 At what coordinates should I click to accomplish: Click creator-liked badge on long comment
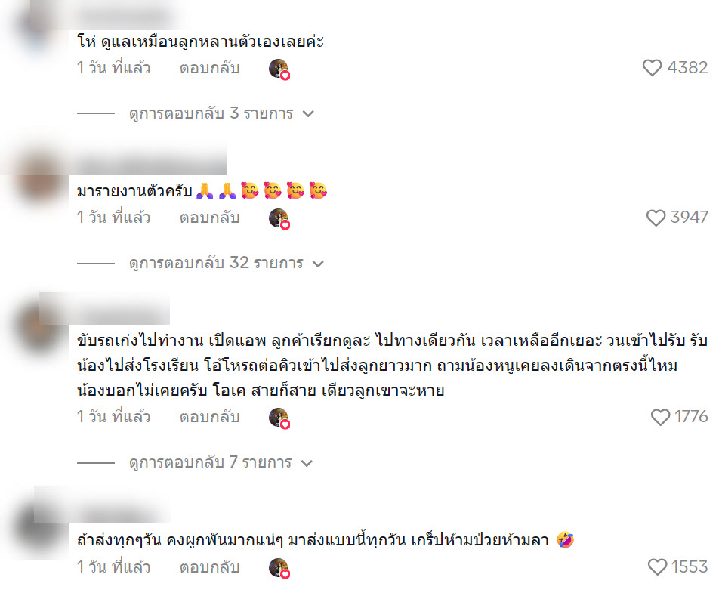coord(279,418)
